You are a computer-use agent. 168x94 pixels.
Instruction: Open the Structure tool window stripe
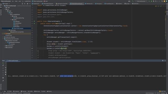coord(1,12)
